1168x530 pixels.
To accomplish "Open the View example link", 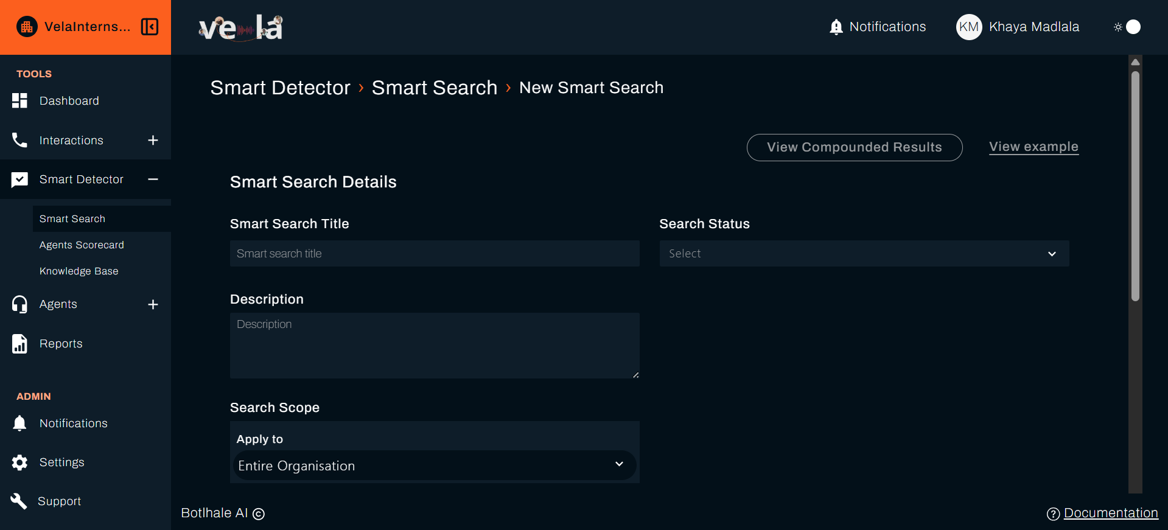I will (1033, 147).
